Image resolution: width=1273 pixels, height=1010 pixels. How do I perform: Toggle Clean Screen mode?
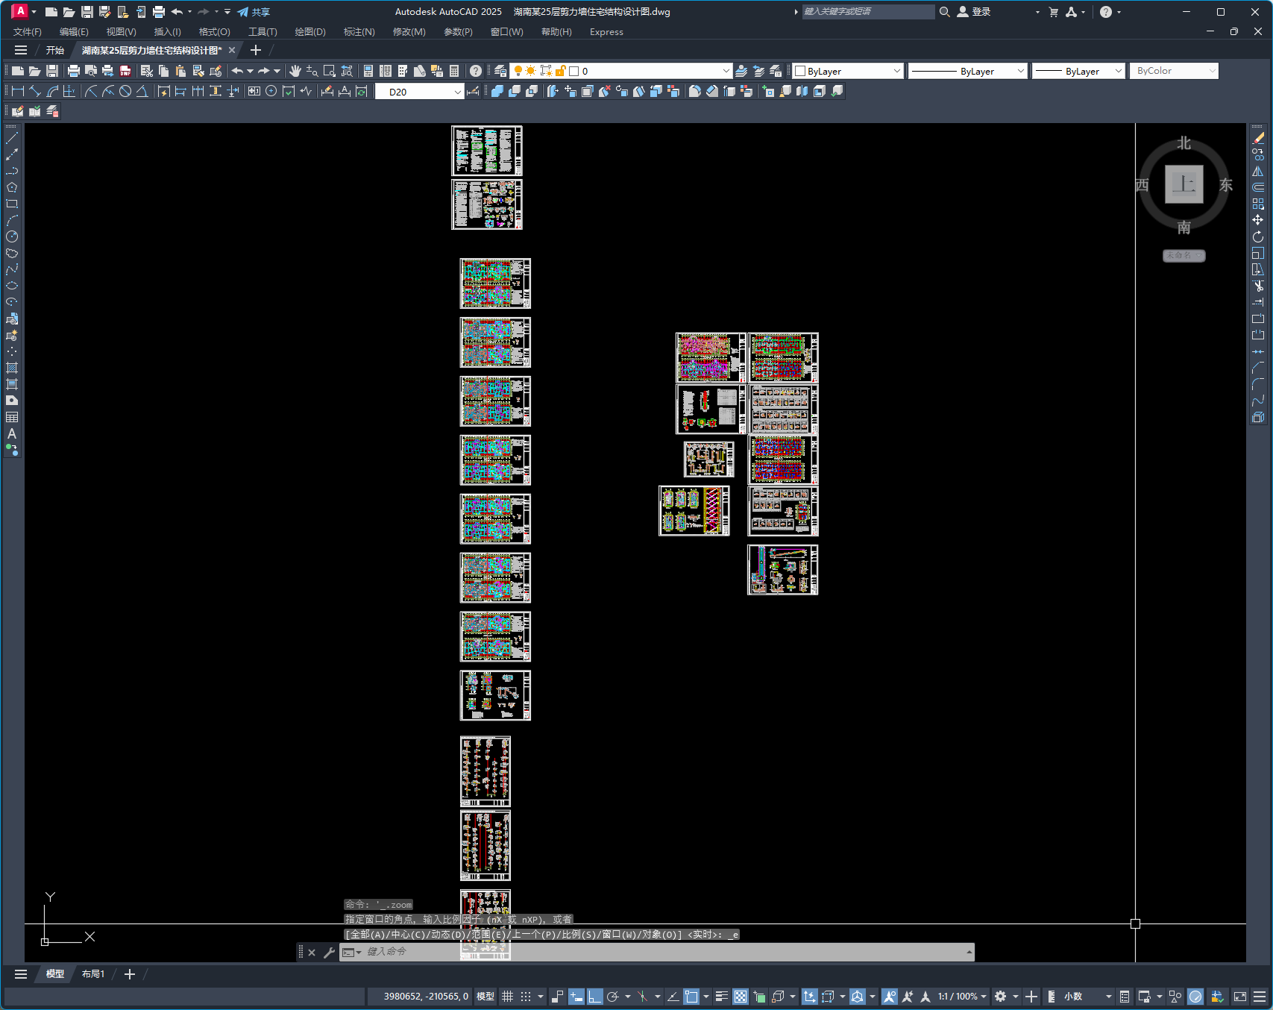(1240, 997)
